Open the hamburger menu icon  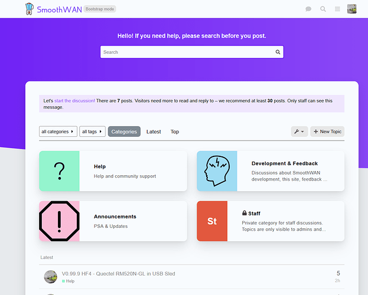(337, 9)
